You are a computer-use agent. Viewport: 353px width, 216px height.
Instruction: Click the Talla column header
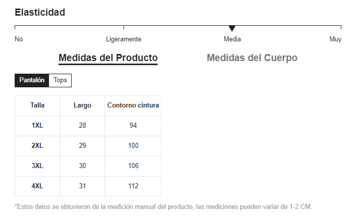click(37, 105)
